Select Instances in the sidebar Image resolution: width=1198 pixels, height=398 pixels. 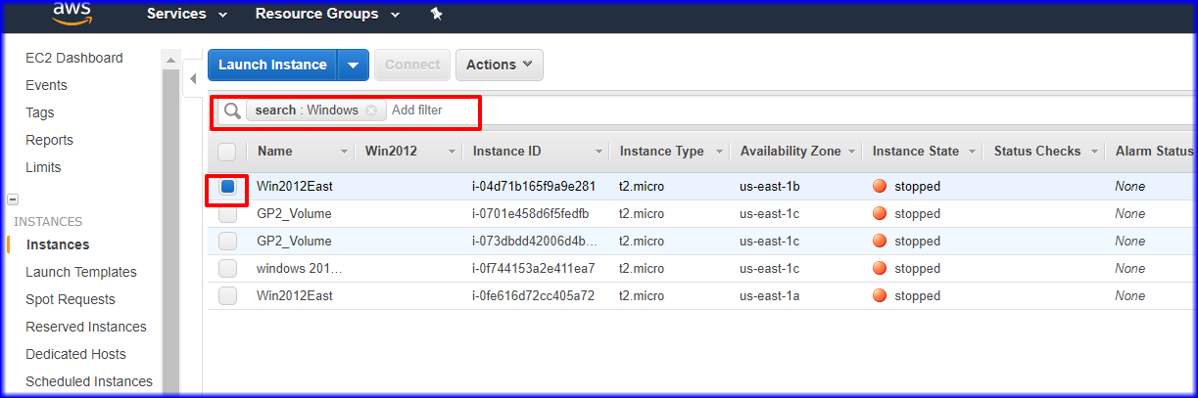pos(58,244)
